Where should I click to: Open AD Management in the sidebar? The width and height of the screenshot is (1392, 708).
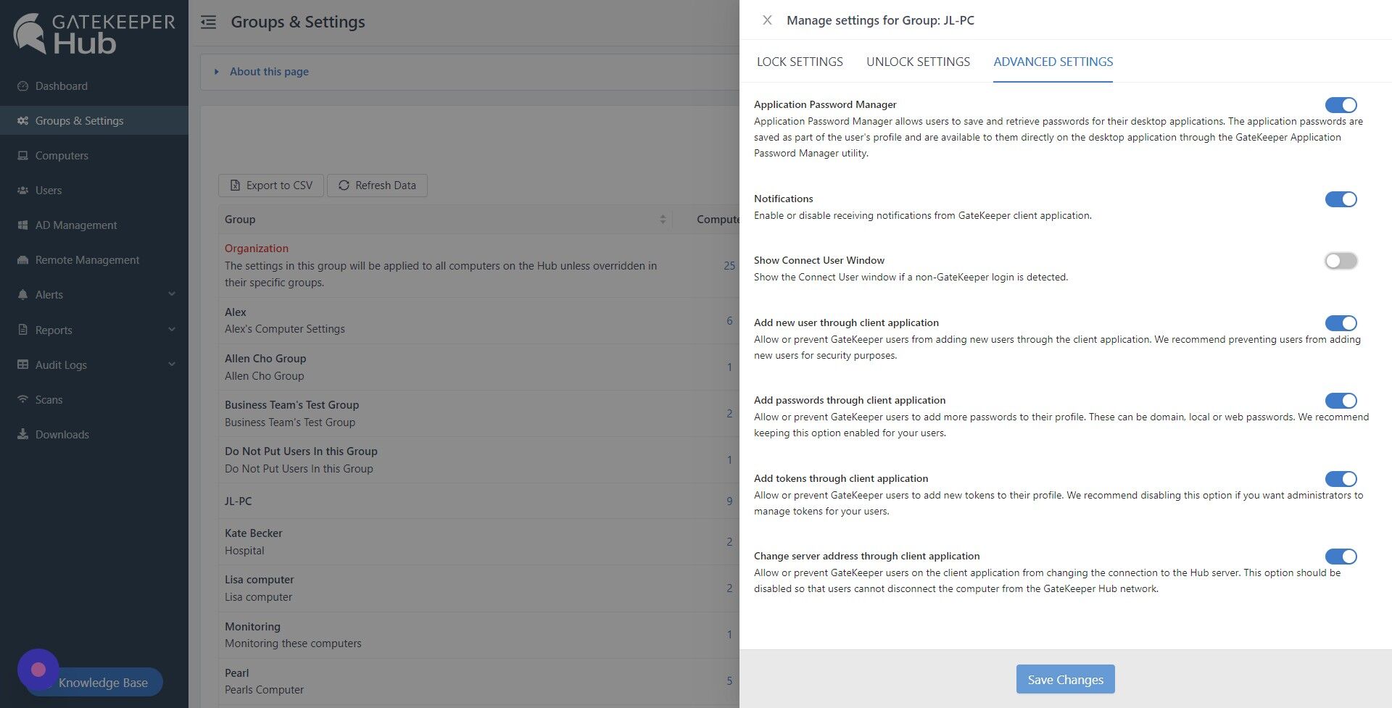[94, 225]
